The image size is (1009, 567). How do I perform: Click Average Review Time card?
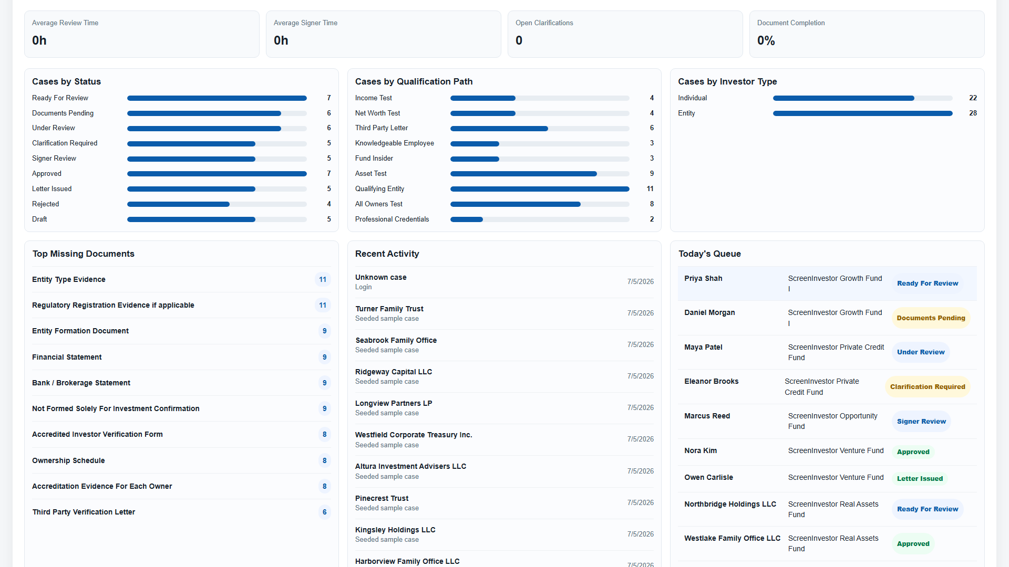[x=142, y=34]
